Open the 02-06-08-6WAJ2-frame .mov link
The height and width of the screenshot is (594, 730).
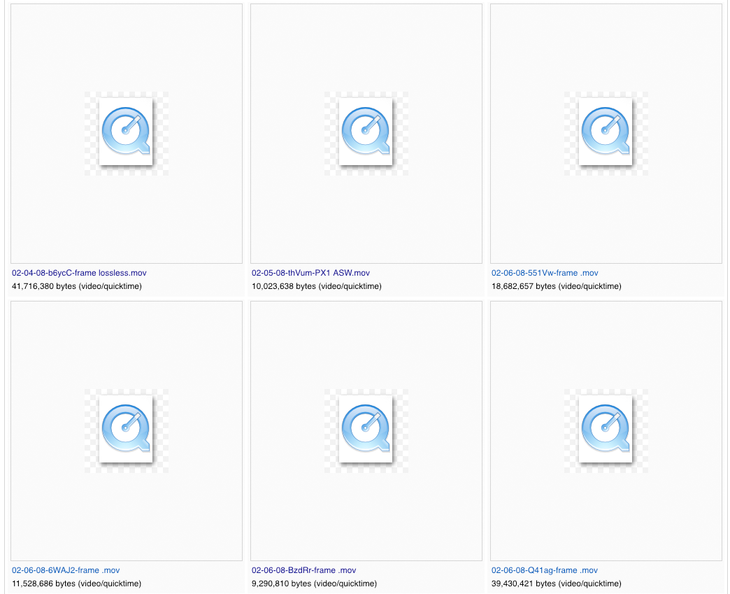pos(65,570)
